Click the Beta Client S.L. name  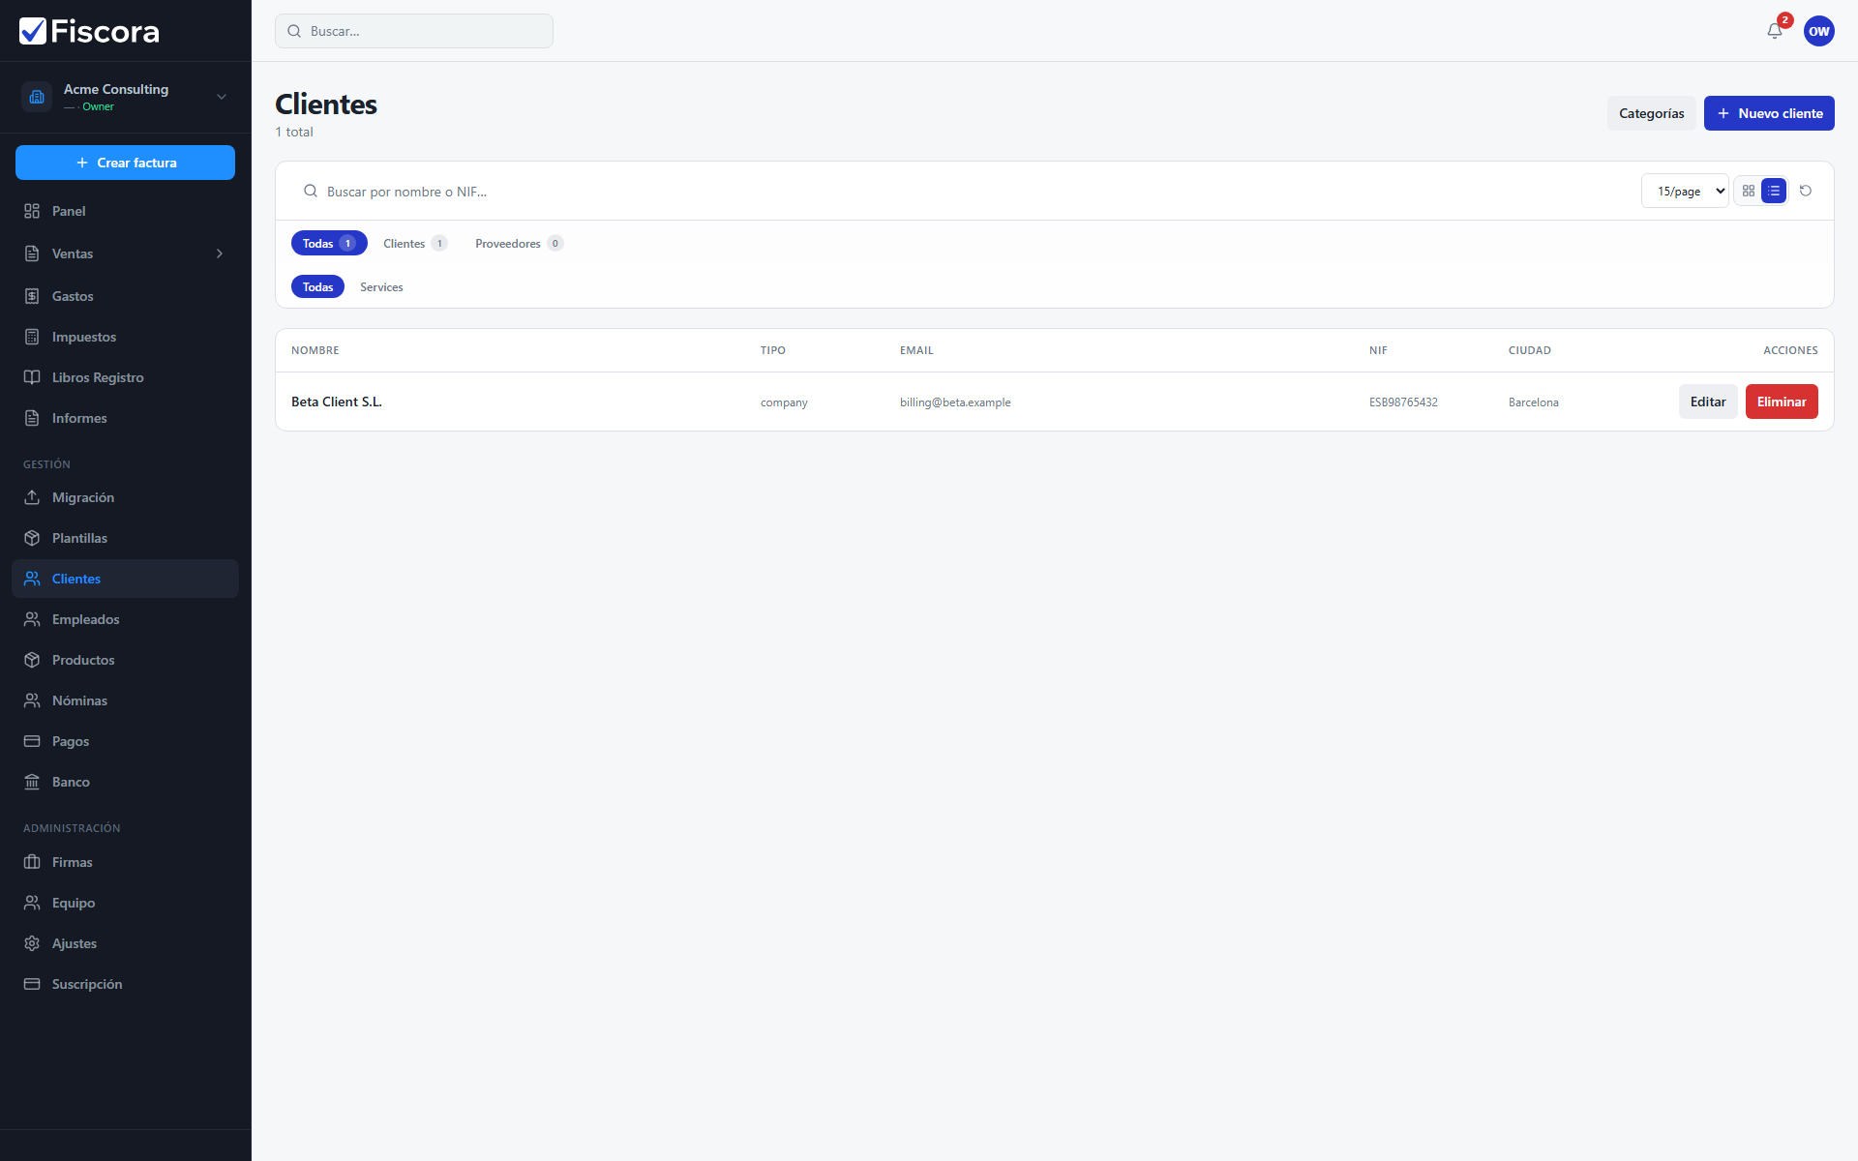[337, 402]
